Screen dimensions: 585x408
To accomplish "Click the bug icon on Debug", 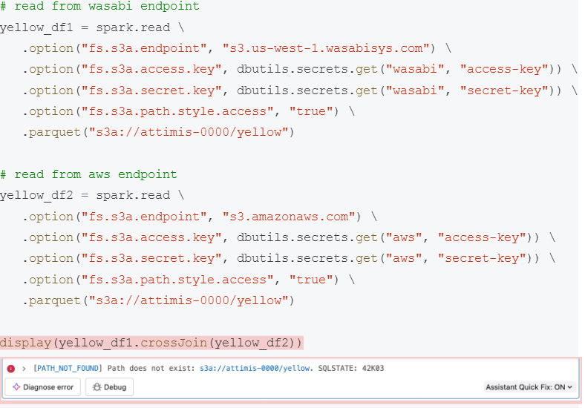I will coord(97,386).
